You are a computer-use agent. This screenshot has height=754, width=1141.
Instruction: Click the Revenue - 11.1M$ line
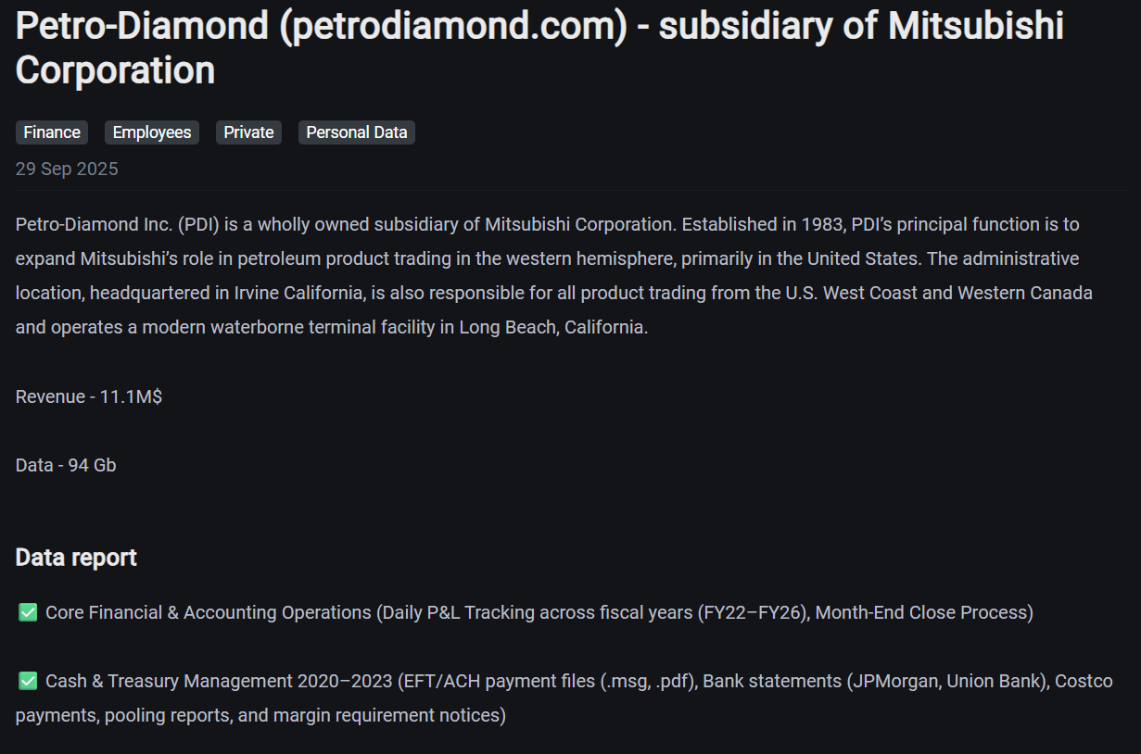[89, 396]
